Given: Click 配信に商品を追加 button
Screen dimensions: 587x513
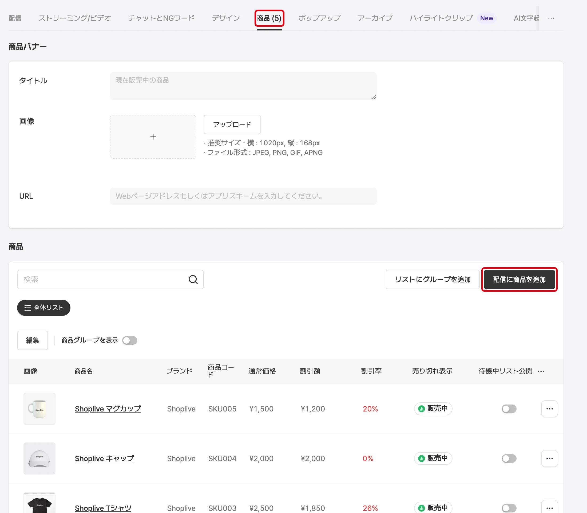Looking at the screenshot, I should tap(519, 279).
